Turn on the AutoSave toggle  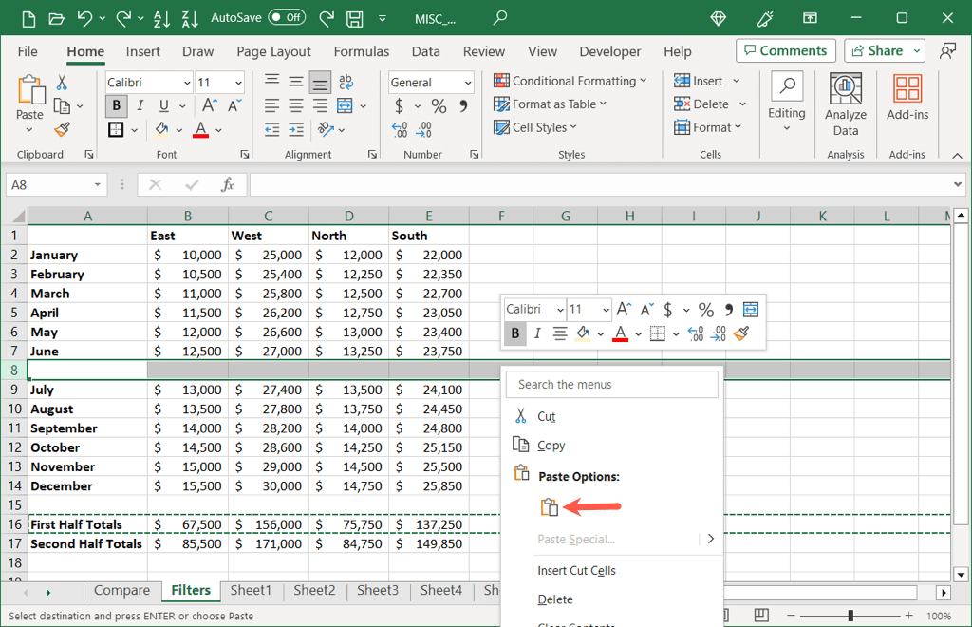point(287,17)
